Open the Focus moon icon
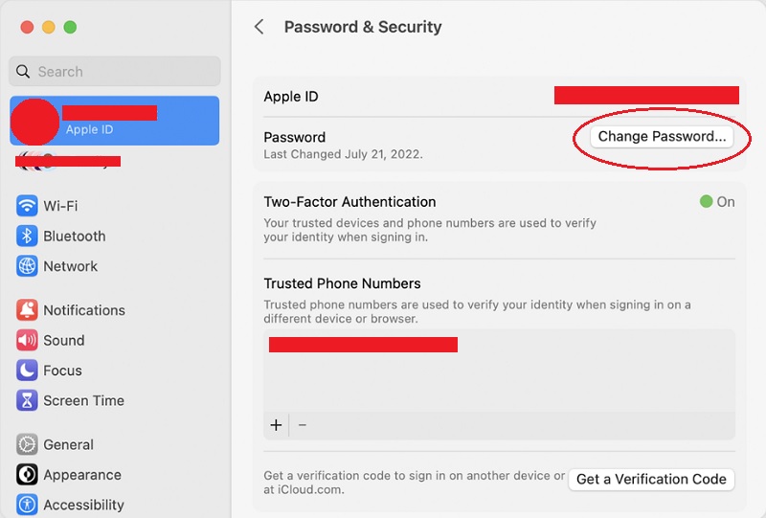This screenshot has width=766, height=518. point(27,371)
